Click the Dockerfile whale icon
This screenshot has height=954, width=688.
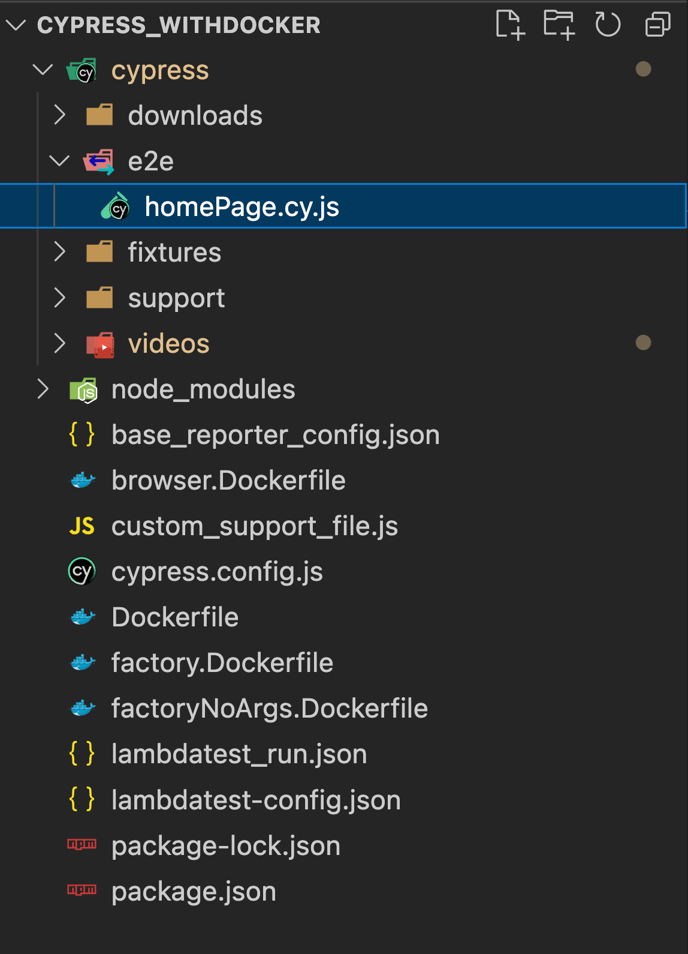pyautogui.click(x=83, y=617)
